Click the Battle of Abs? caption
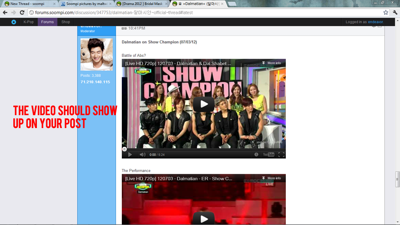This screenshot has width=400, height=225. tap(134, 56)
